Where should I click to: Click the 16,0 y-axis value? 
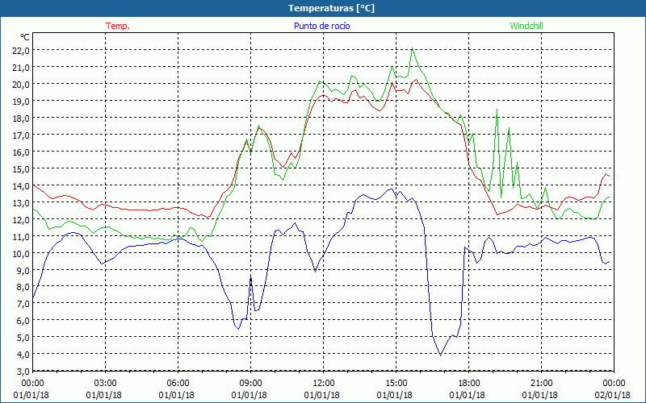coord(21,152)
